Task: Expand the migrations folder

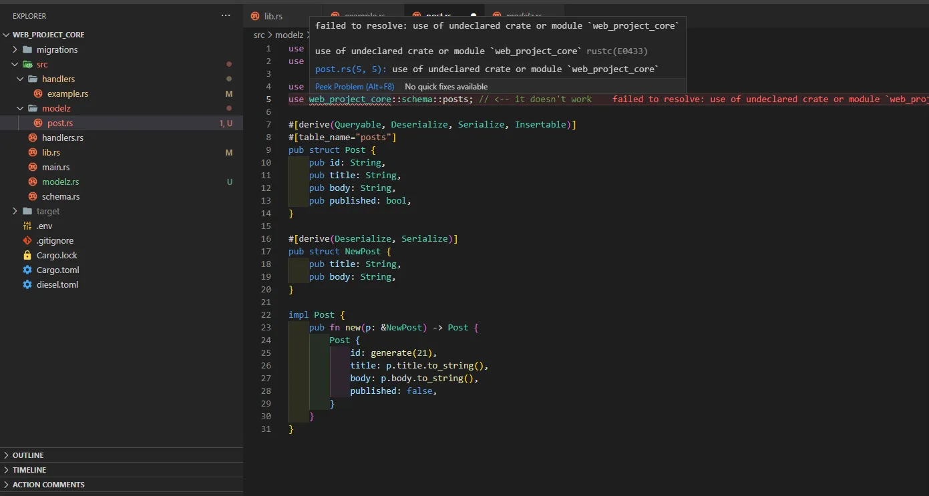Action: [15, 50]
